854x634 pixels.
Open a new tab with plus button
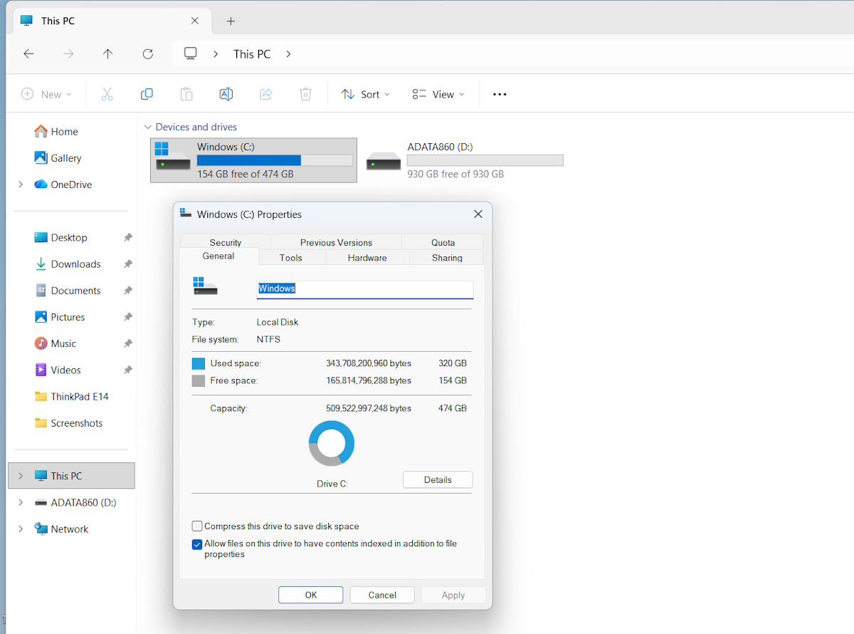pos(231,21)
